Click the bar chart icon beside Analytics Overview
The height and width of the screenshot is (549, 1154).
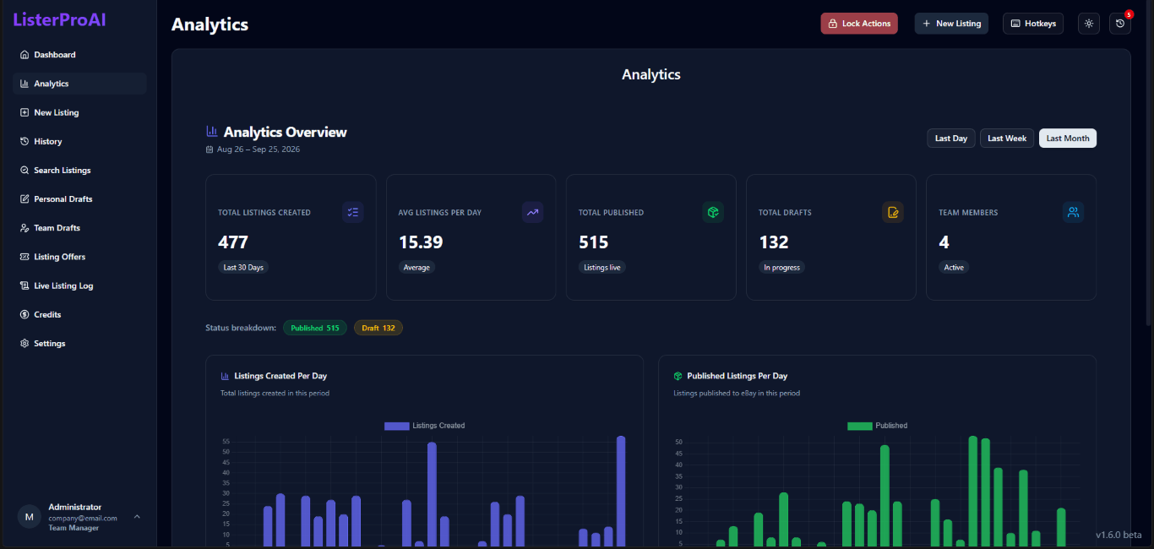[x=212, y=132]
